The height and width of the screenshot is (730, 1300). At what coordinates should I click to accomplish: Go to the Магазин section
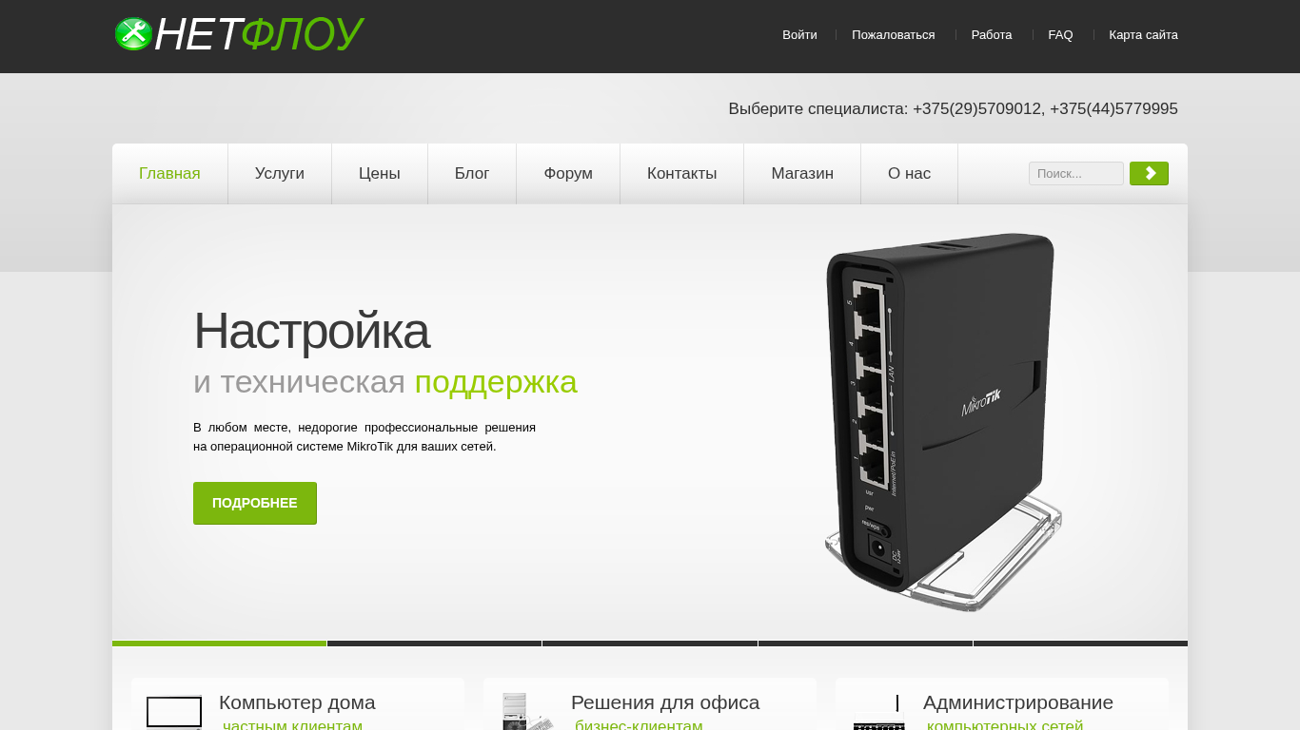pos(802,173)
